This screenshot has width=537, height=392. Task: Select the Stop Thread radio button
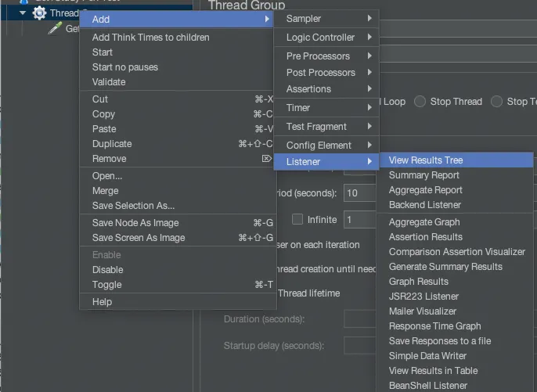(420, 102)
